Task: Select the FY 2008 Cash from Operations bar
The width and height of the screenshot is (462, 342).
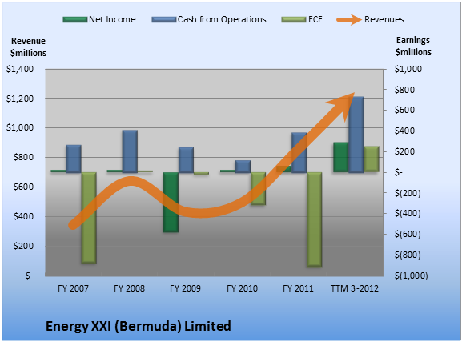Action: click(130, 151)
